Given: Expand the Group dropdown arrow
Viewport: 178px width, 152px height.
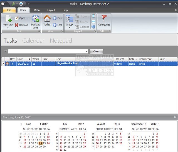Looking at the screenshot, I should coord(69,27).
